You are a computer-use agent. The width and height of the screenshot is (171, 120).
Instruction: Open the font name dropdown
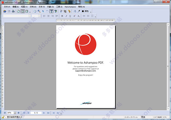(30, 16)
